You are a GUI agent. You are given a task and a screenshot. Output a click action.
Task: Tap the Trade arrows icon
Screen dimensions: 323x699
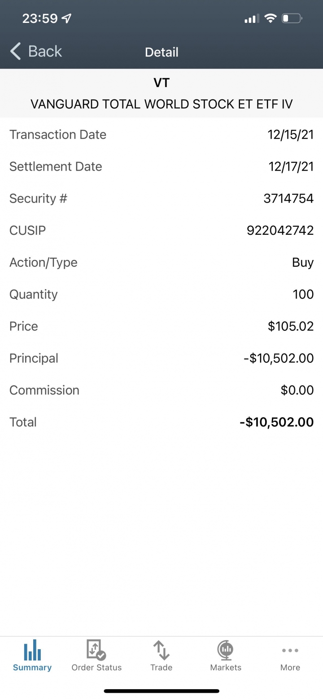click(x=161, y=650)
